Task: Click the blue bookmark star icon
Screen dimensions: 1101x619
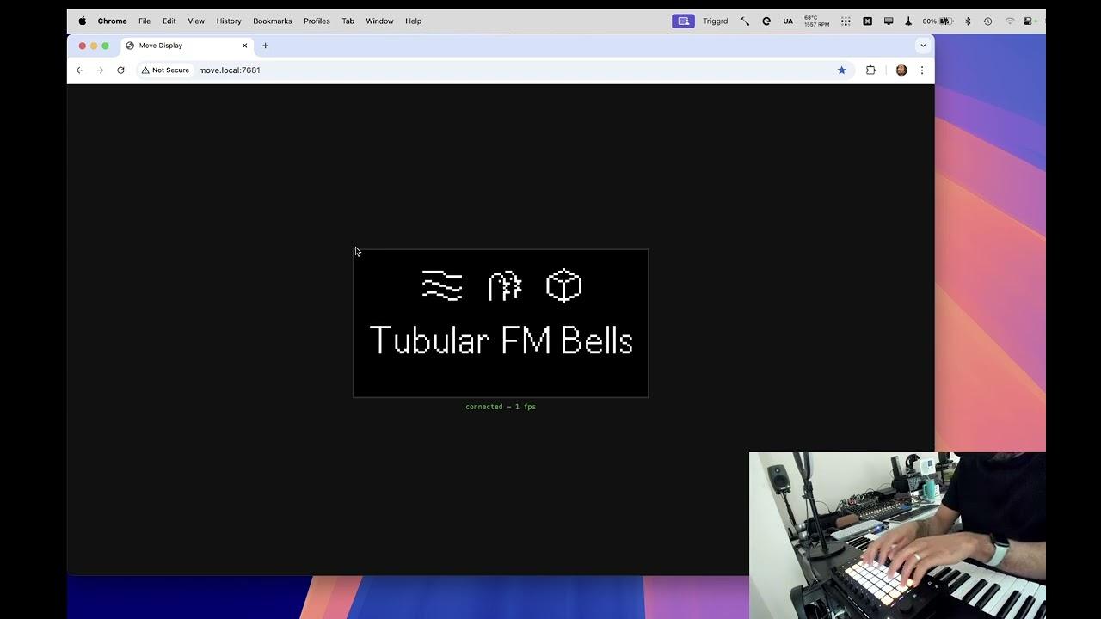Action: click(841, 70)
